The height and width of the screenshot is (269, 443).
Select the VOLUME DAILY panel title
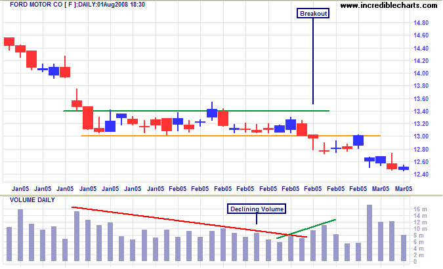point(32,199)
